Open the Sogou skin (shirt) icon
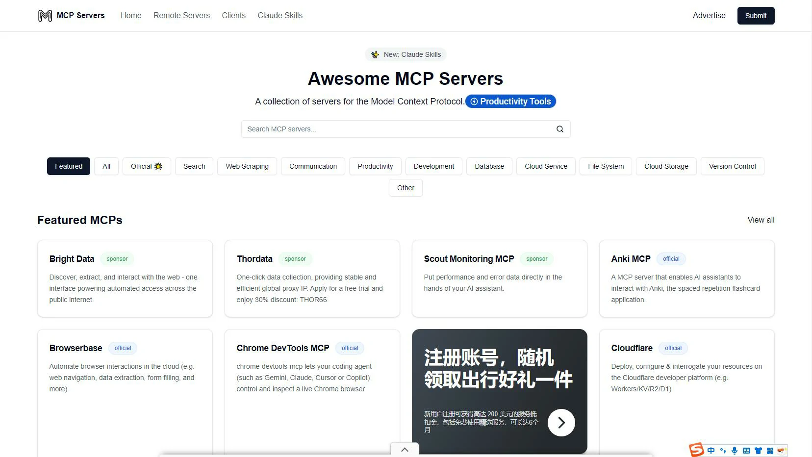812x457 pixels. pyautogui.click(x=758, y=451)
